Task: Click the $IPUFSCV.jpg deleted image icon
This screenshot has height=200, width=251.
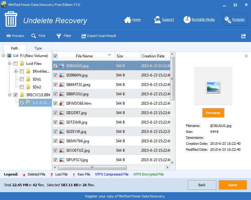Action: click(61, 160)
